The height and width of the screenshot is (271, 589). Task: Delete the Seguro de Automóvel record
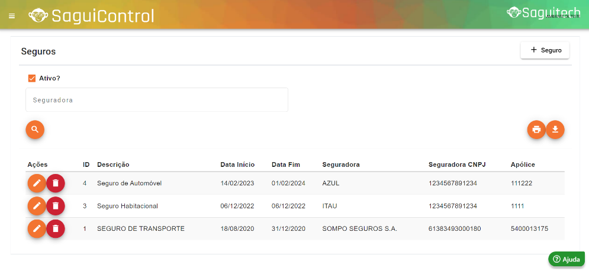(56, 183)
